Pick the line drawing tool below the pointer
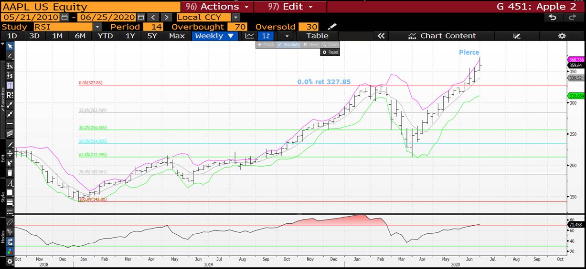586x269 pixels. coord(10,56)
